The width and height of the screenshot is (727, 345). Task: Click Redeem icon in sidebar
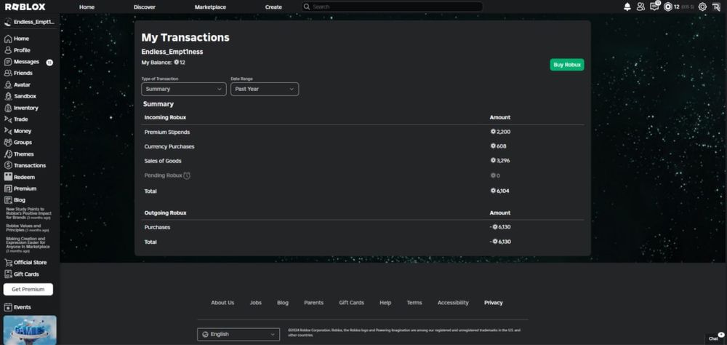[x=8, y=177]
